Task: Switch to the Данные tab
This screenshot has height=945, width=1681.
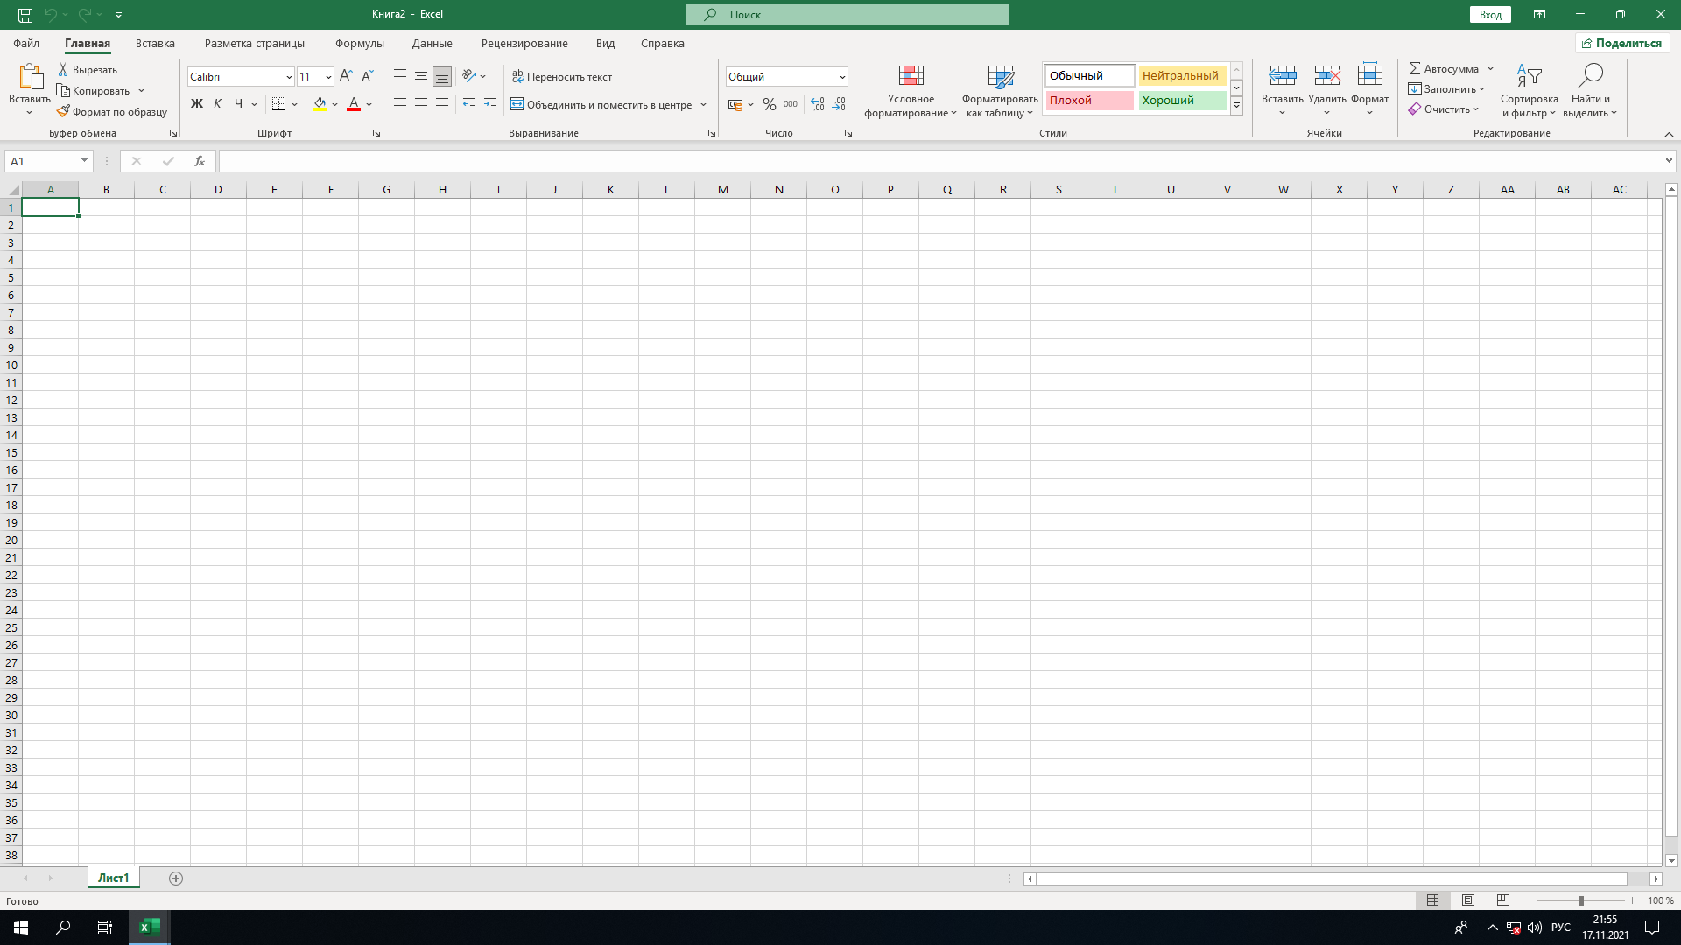Action: 433,43
